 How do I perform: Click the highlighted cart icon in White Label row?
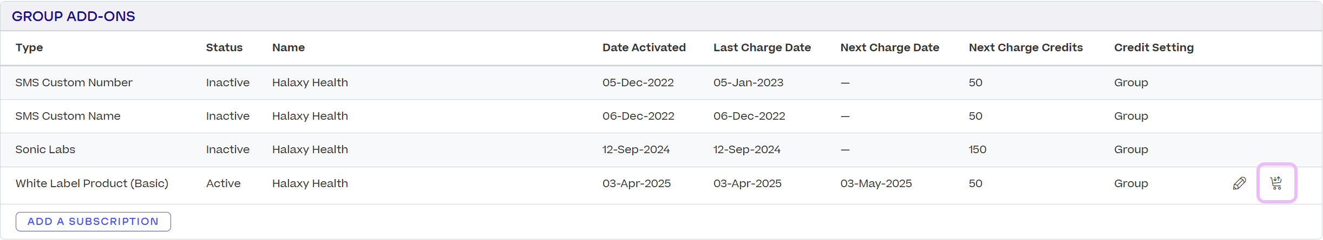(x=1276, y=183)
